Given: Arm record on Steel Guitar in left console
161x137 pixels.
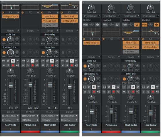Looking at the screenshot, I should [52, 65].
